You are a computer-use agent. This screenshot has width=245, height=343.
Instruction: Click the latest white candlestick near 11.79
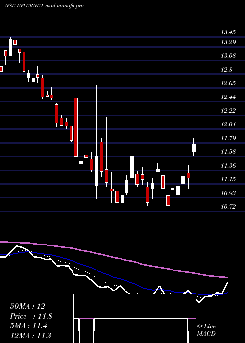tap(194, 148)
